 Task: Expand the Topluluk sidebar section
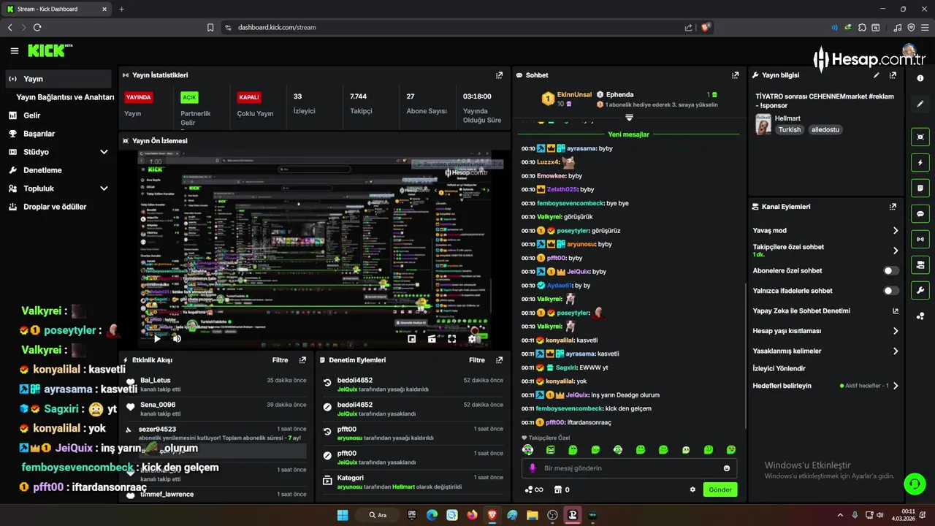pos(104,188)
